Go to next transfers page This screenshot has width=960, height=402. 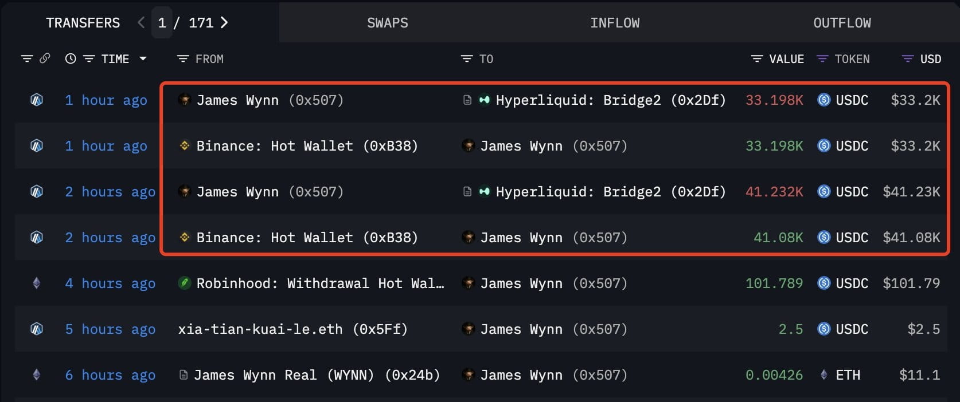pos(224,23)
